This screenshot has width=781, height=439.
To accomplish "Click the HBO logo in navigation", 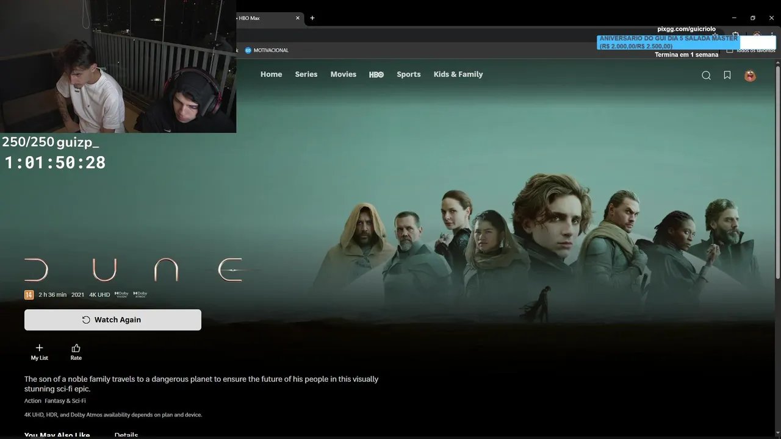I will [376, 74].
